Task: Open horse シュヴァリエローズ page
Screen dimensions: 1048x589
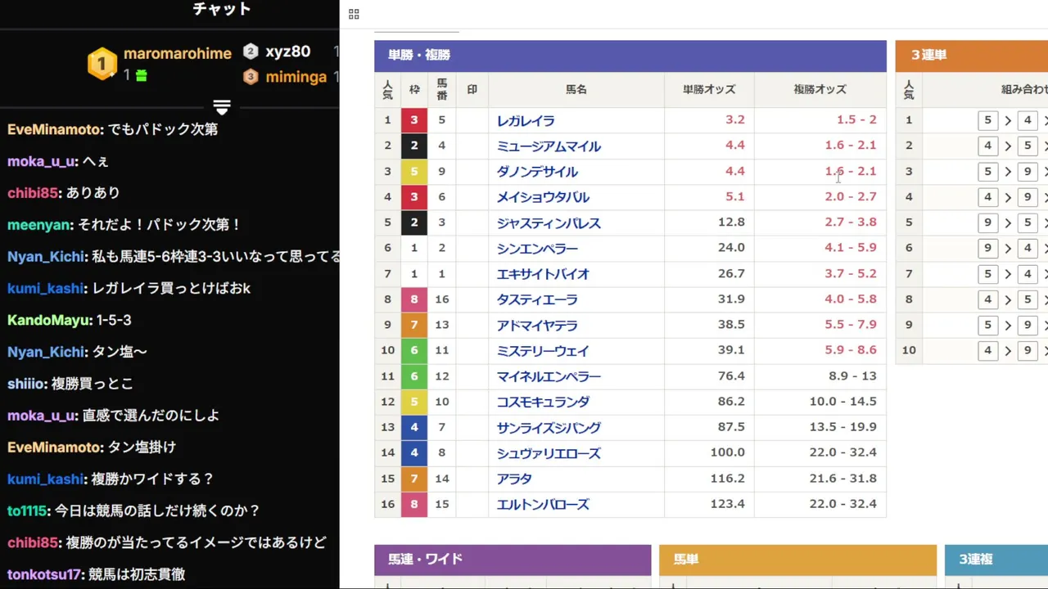Action: [x=549, y=452]
